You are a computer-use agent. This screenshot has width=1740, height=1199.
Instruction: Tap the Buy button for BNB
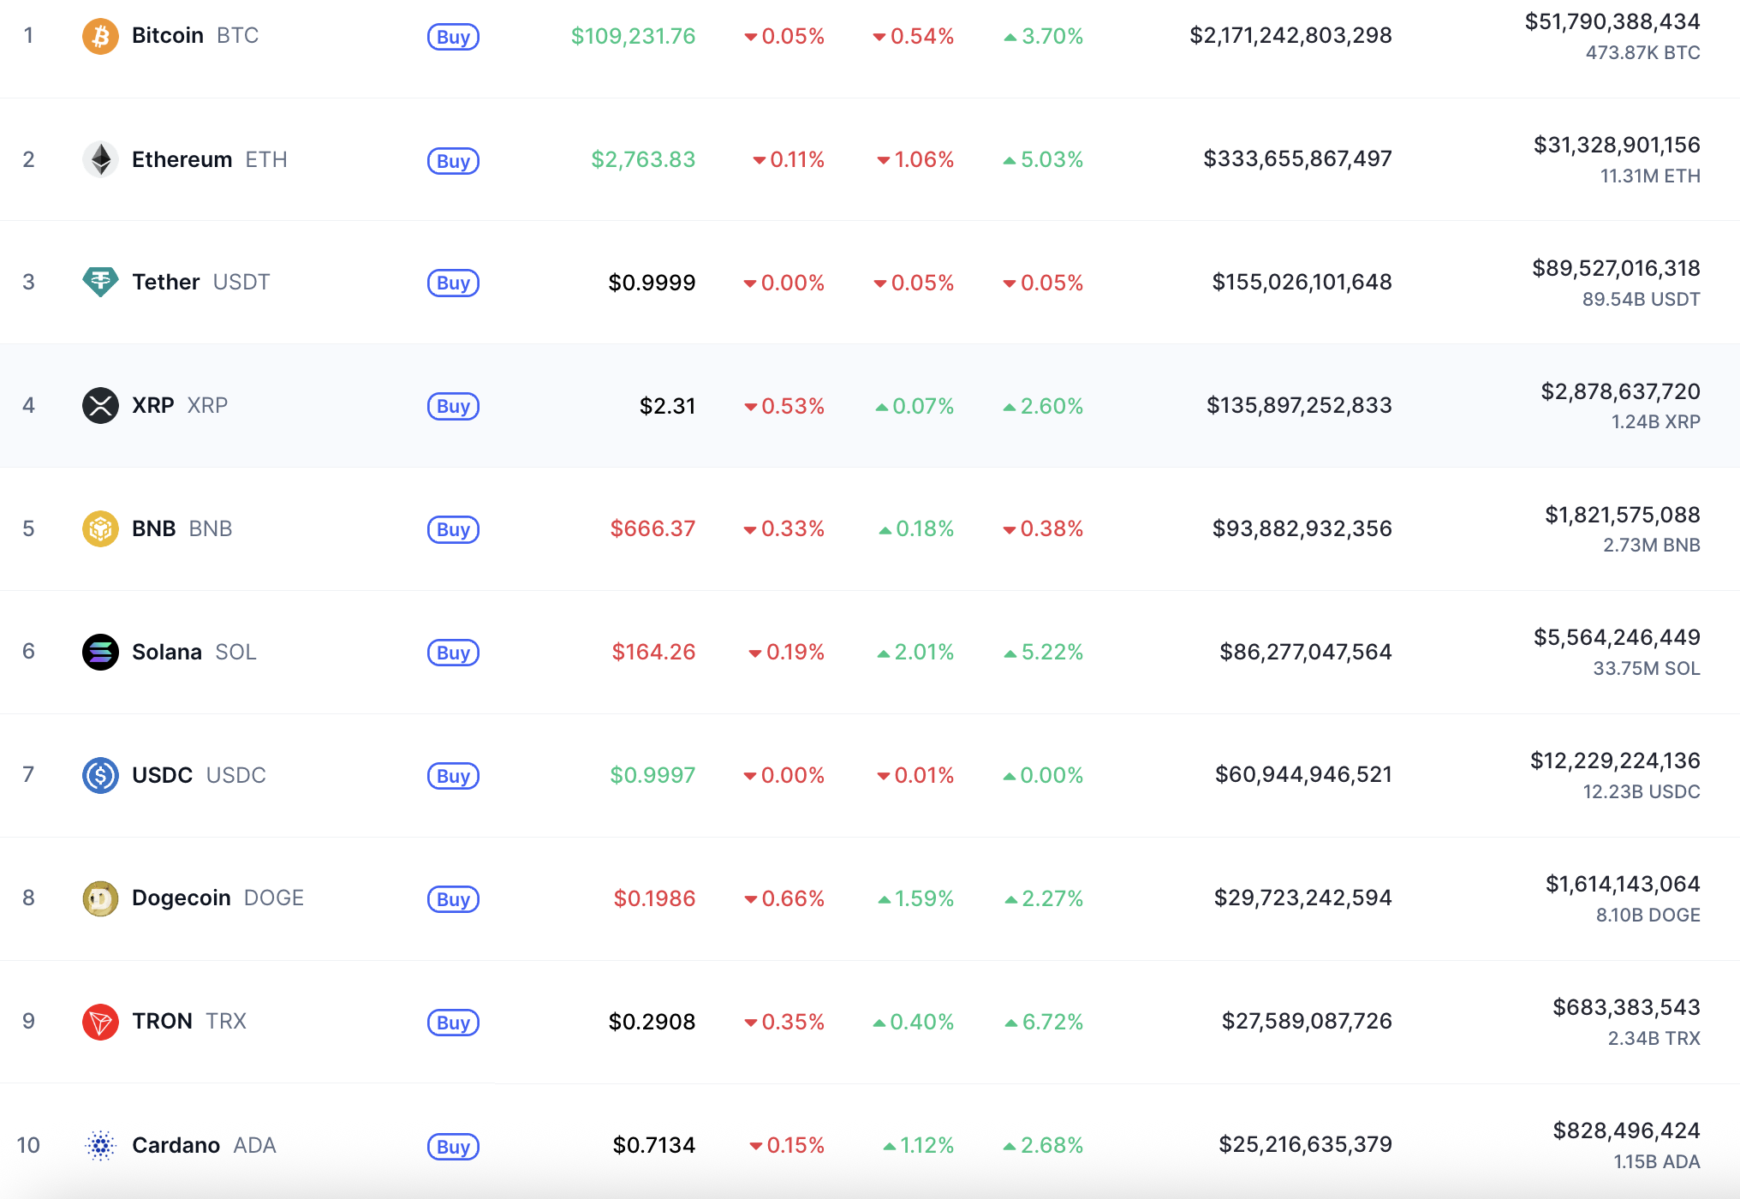453,529
